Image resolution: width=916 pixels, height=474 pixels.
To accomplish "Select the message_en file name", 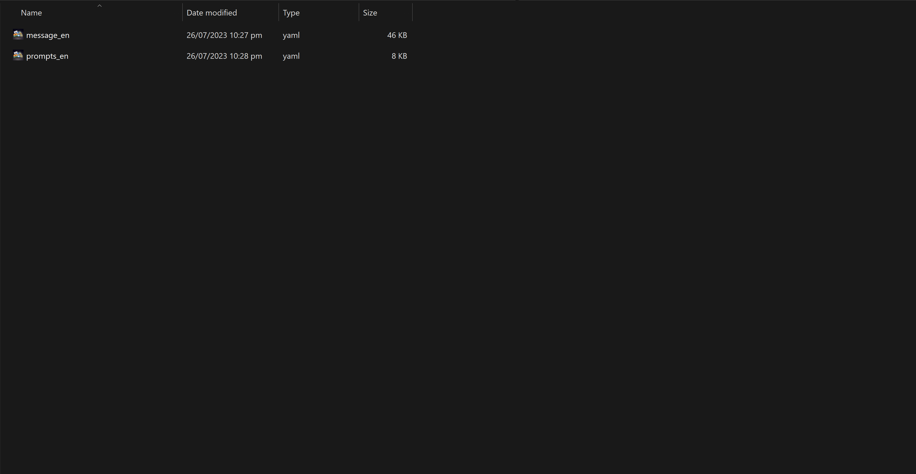I will tap(48, 35).
